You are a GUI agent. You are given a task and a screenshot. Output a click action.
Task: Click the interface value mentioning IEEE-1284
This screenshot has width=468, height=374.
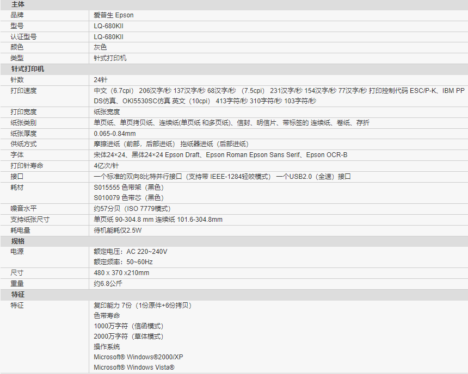(223, 177)
